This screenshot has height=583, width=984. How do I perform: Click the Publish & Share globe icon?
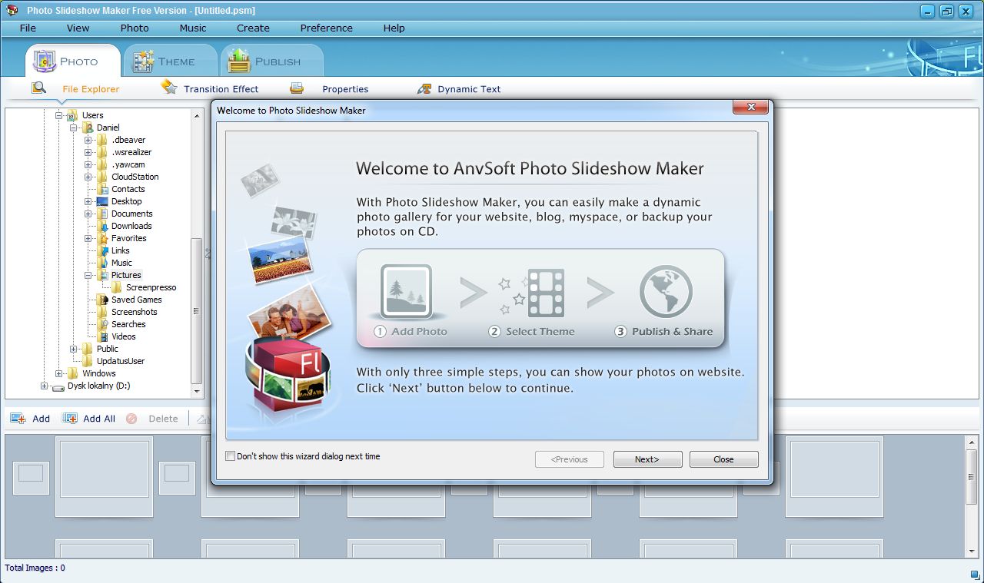[666, 292]
